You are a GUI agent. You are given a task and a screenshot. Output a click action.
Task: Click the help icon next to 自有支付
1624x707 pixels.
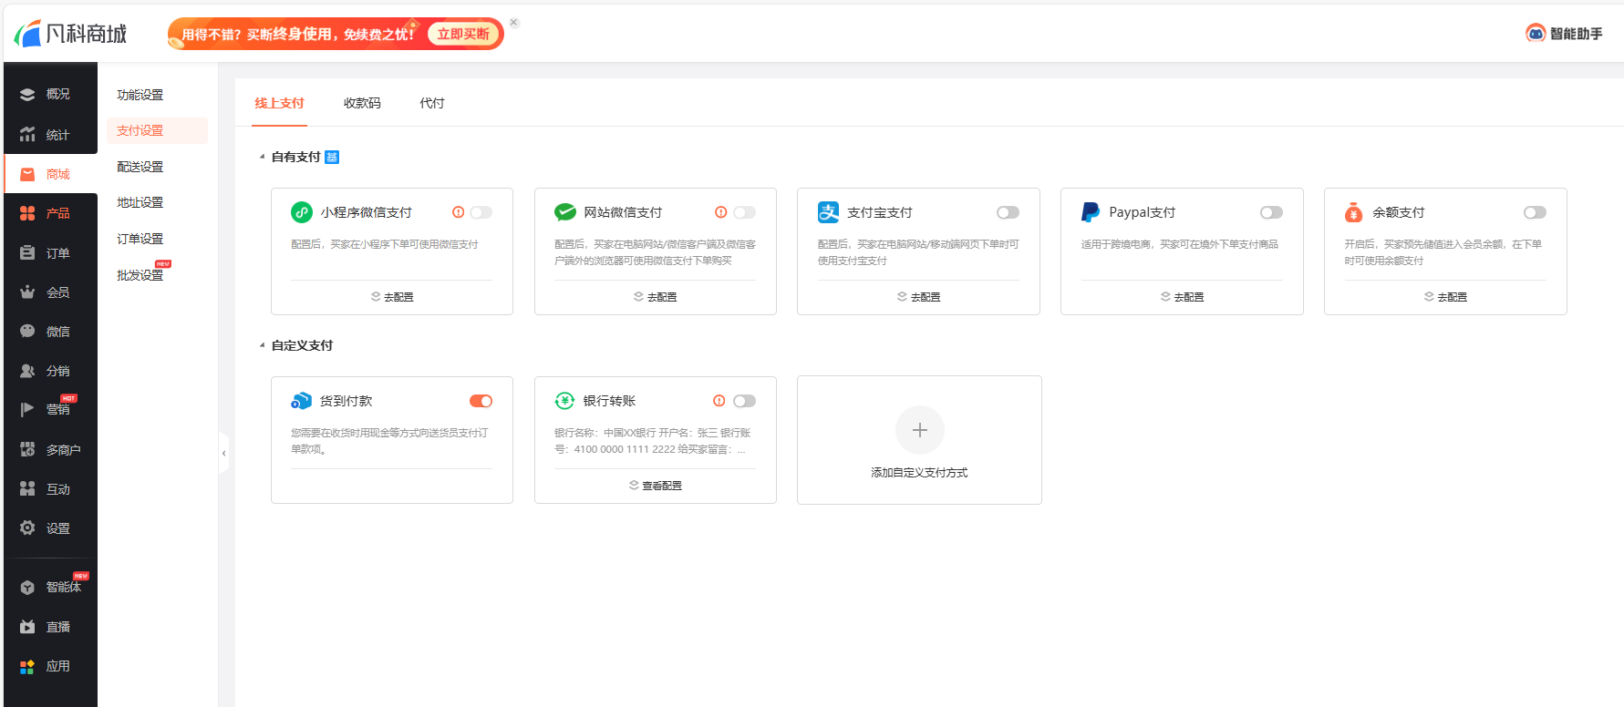click(x=332, y=158)
